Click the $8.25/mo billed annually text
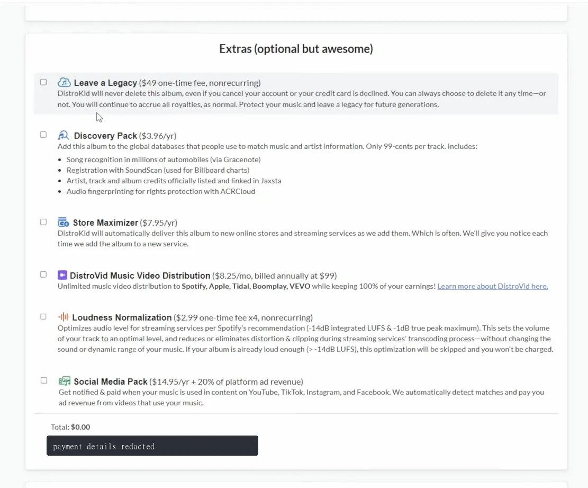The width and height of the screenshot is (588, 488). click(x=275, y=276)
